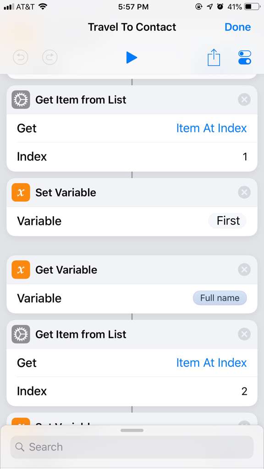Open shortcut settings toggle icon
This screenshot has height=469, width=264.
pos(245,57)
